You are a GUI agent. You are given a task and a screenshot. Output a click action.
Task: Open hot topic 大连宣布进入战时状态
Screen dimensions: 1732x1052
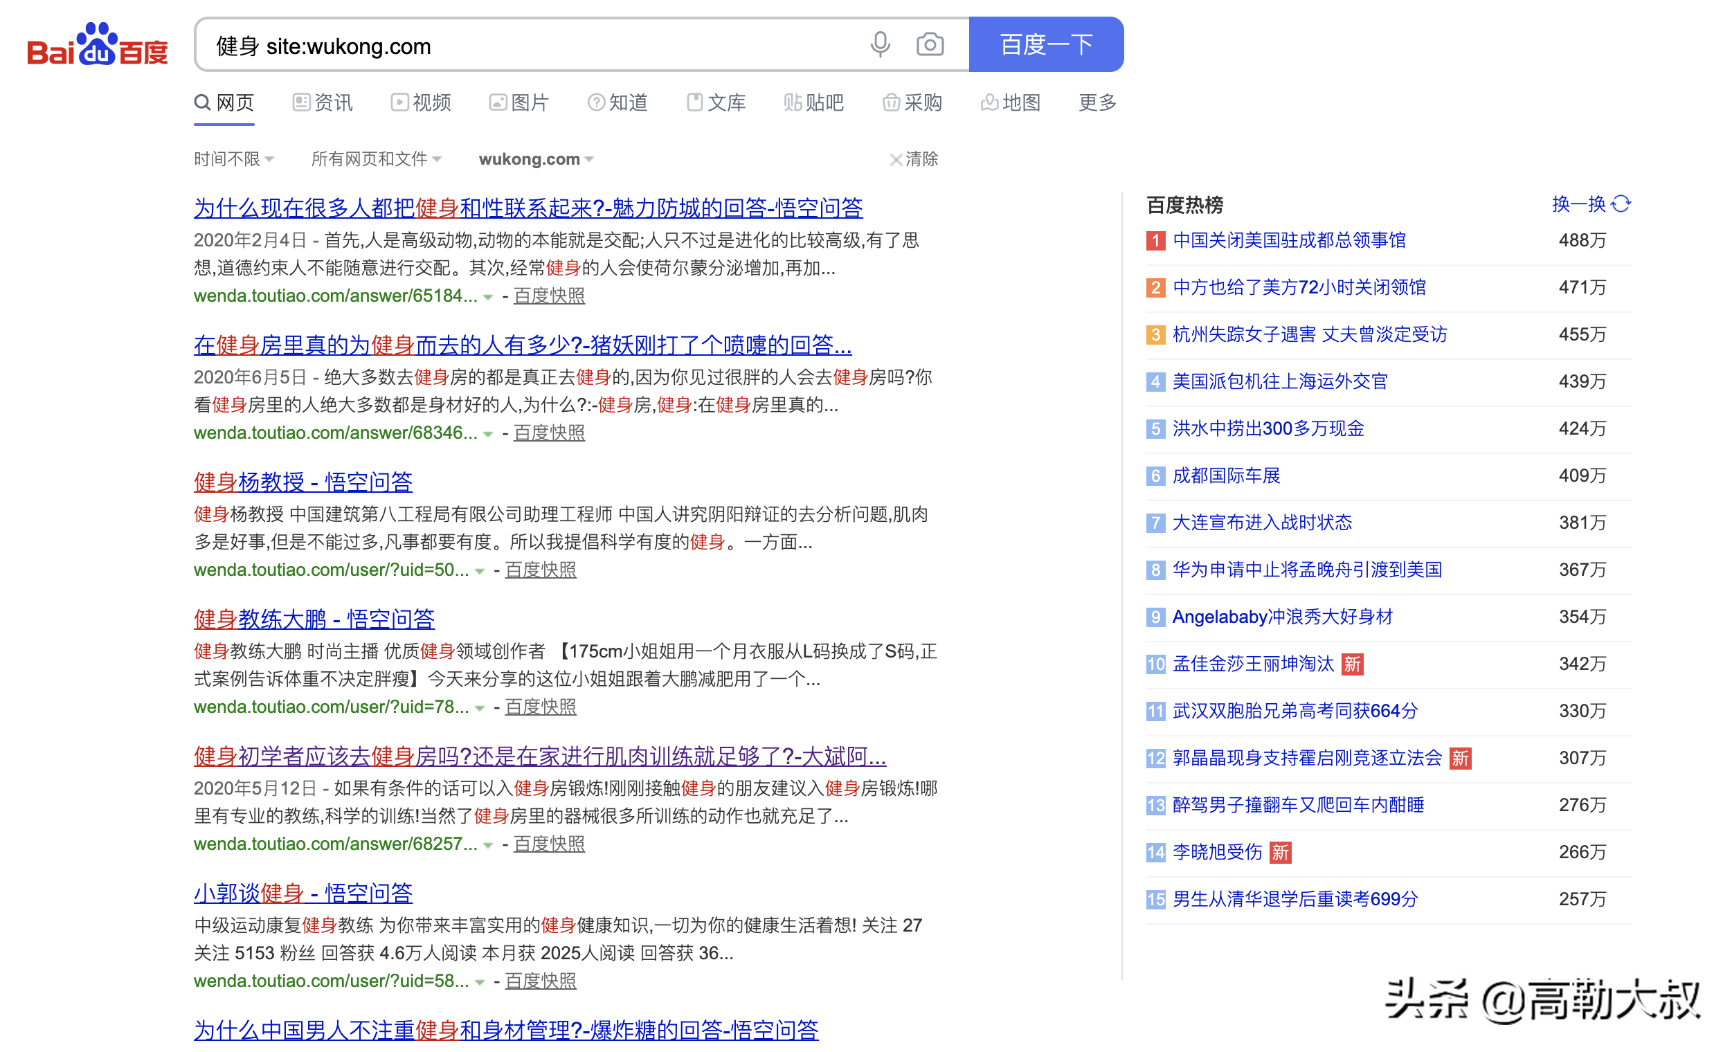pyautogui.click(x=1262, y=522)
